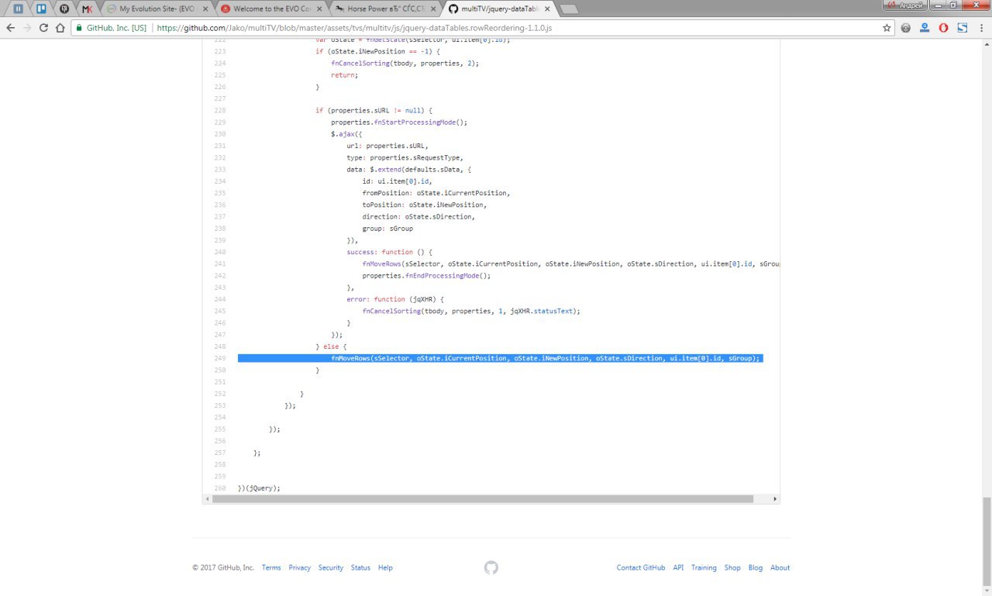
Task: Click the '© 2017 GitHub, Inc.' footer text
Action: click(x=223, y=567)
